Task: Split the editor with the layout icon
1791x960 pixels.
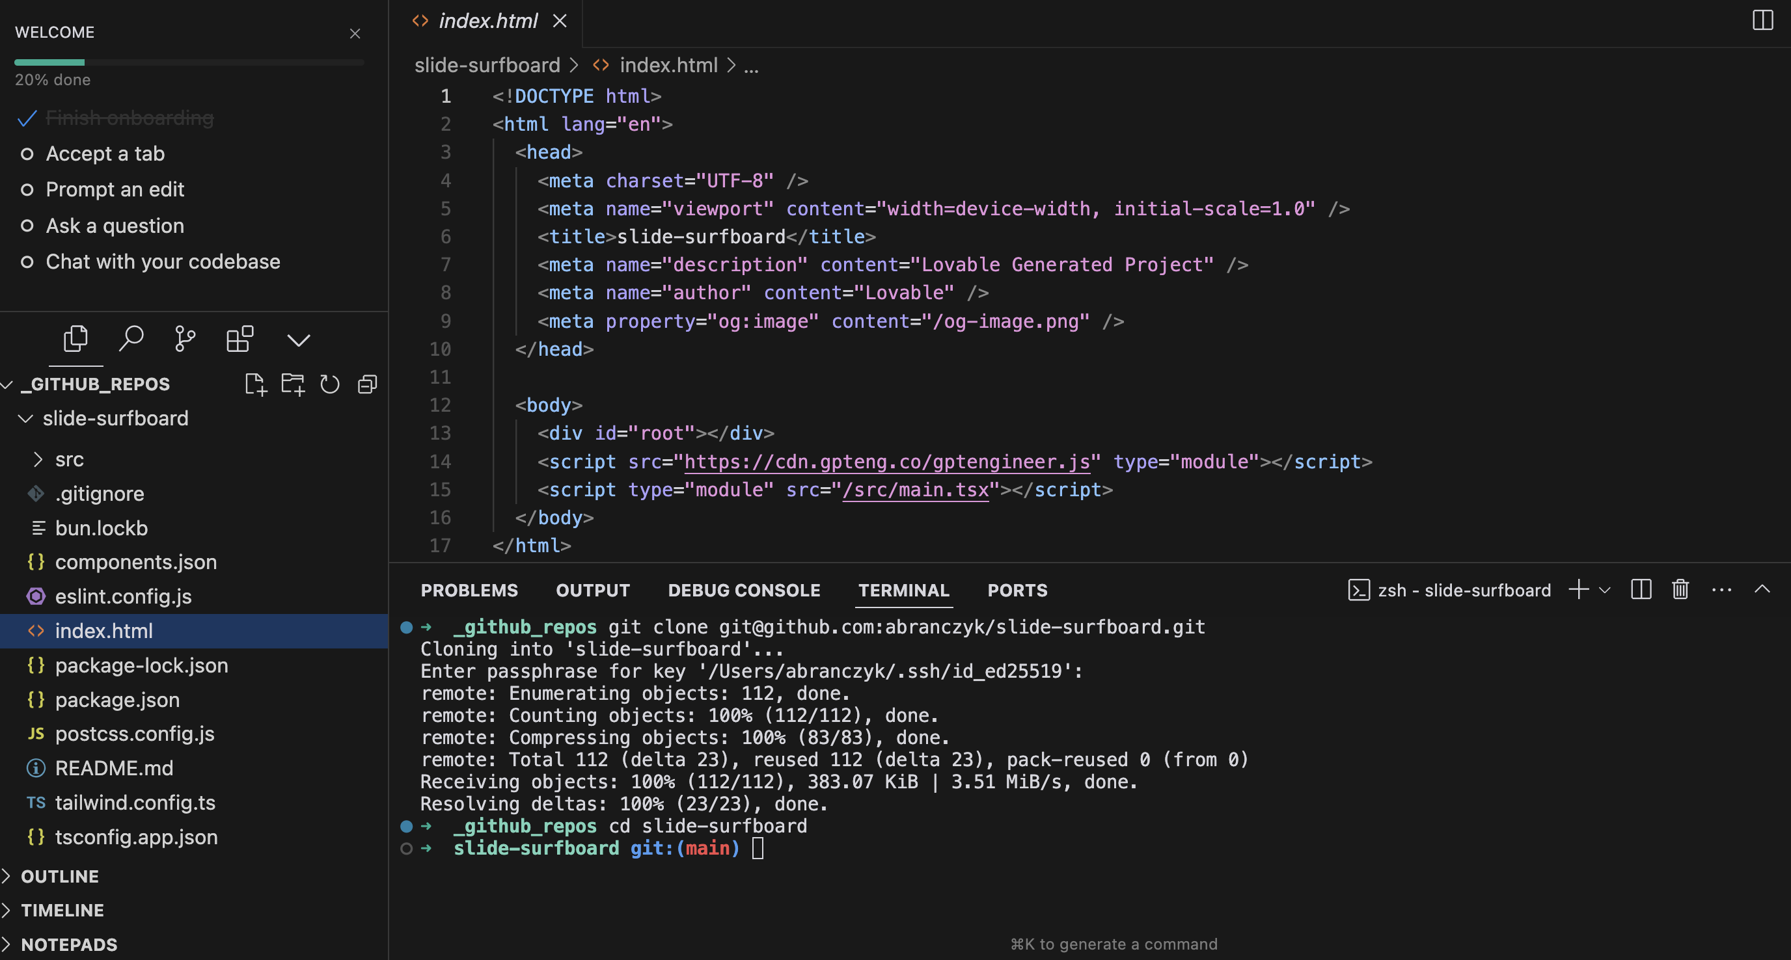Action: [1762, 20]
